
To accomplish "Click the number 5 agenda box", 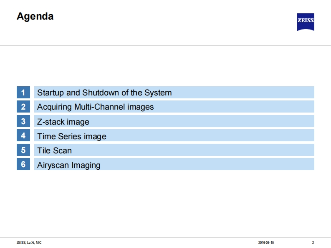I will pyautogui.click(x=23, y=150).
